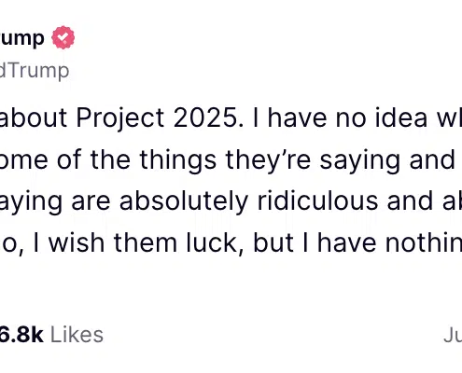Click the word absolutely in the third line
The width and height of the screenshot is (462, 373).
pyautogui.click(x=184, y=201)
